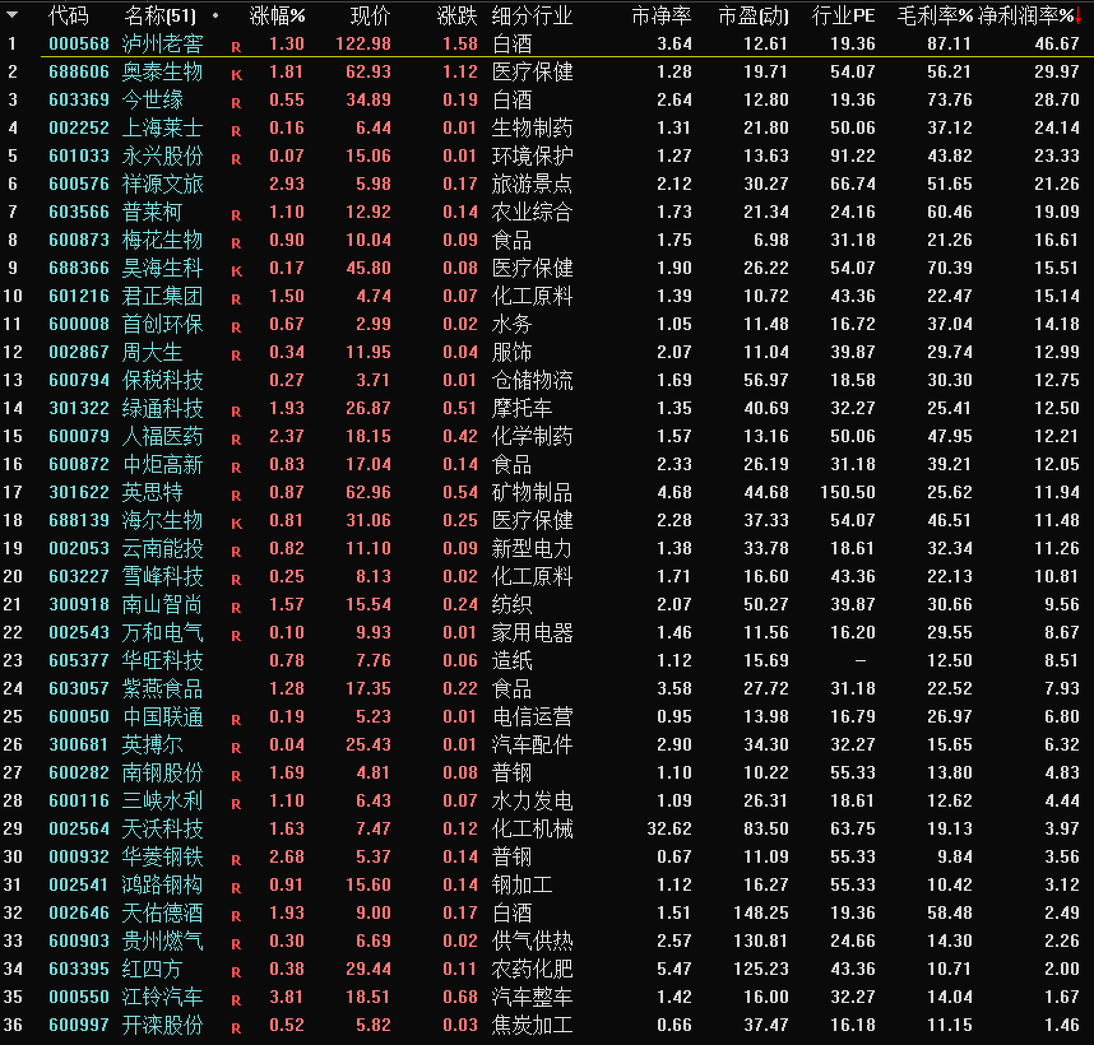
Task: Select stock code 000568
Action: [x=79, y=43]
